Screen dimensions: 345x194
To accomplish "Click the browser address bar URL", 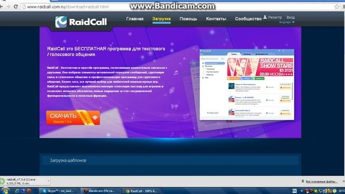I will click(x=68, y=7).
